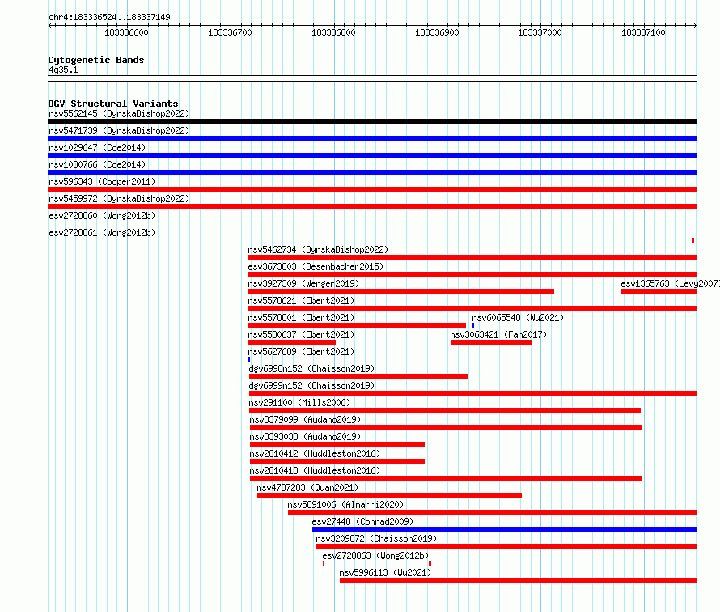The image size is (720, 612).
Task: Click the chr4:183336524..183337149 region label
Action: (x=109, y=17)
